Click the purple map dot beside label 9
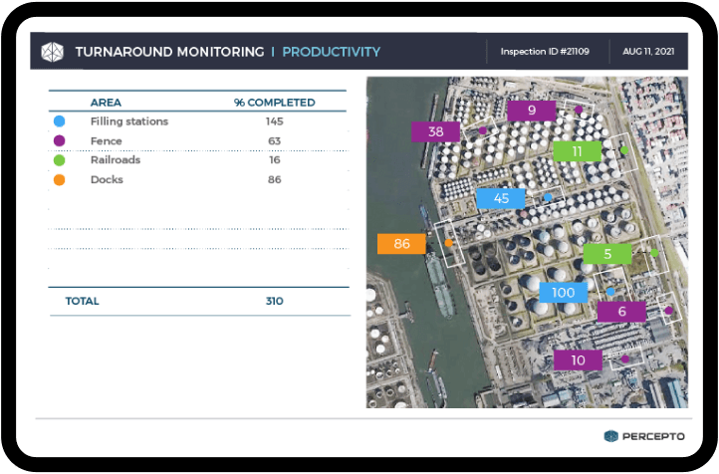719x474 pixels. (x=579, y=110)
